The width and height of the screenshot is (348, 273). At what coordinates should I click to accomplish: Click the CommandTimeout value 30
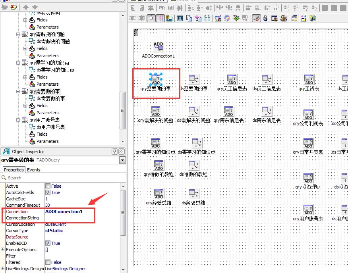[x=48, y=205]
